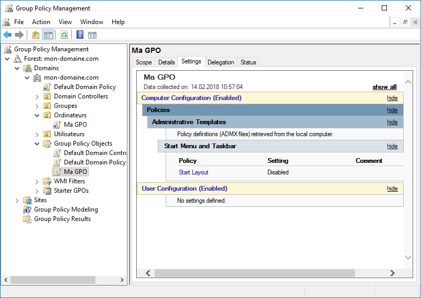Click the Utilisateurs OU folder icon
Image resolution: width=421 pixels, height=298 pixels.
(47, 134)
